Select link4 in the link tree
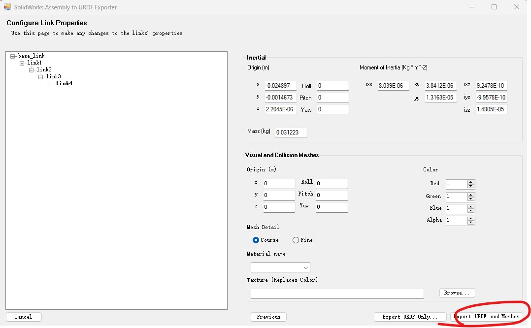This screenshot has height=328, width=531. [x=64, y=83]
